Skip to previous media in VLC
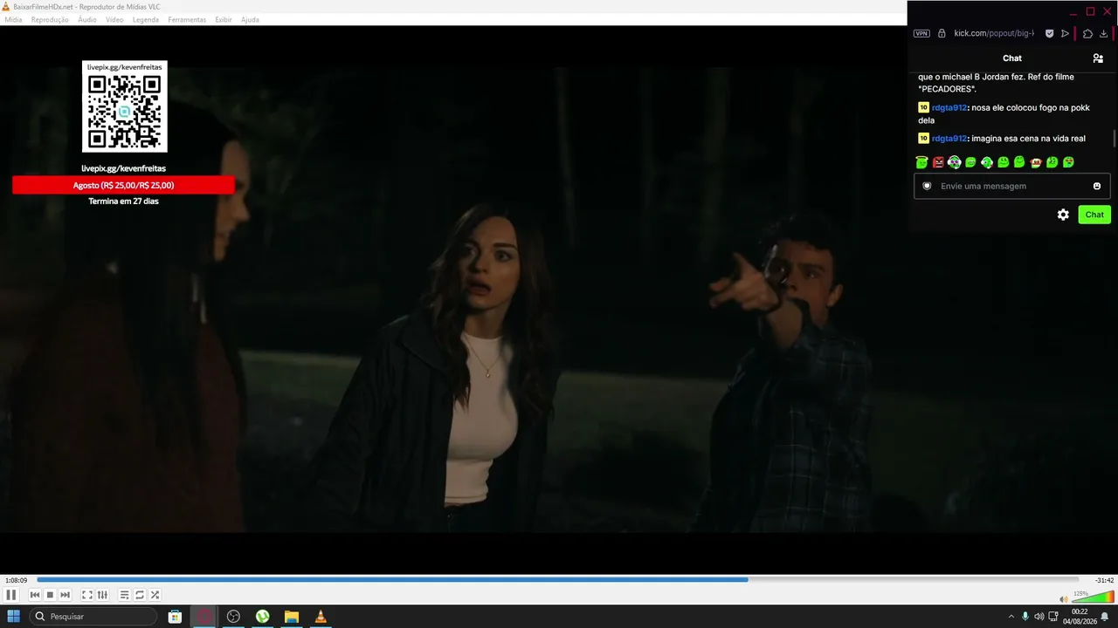The width and height of the screenshot is (1118, 628). pos(35,595)
